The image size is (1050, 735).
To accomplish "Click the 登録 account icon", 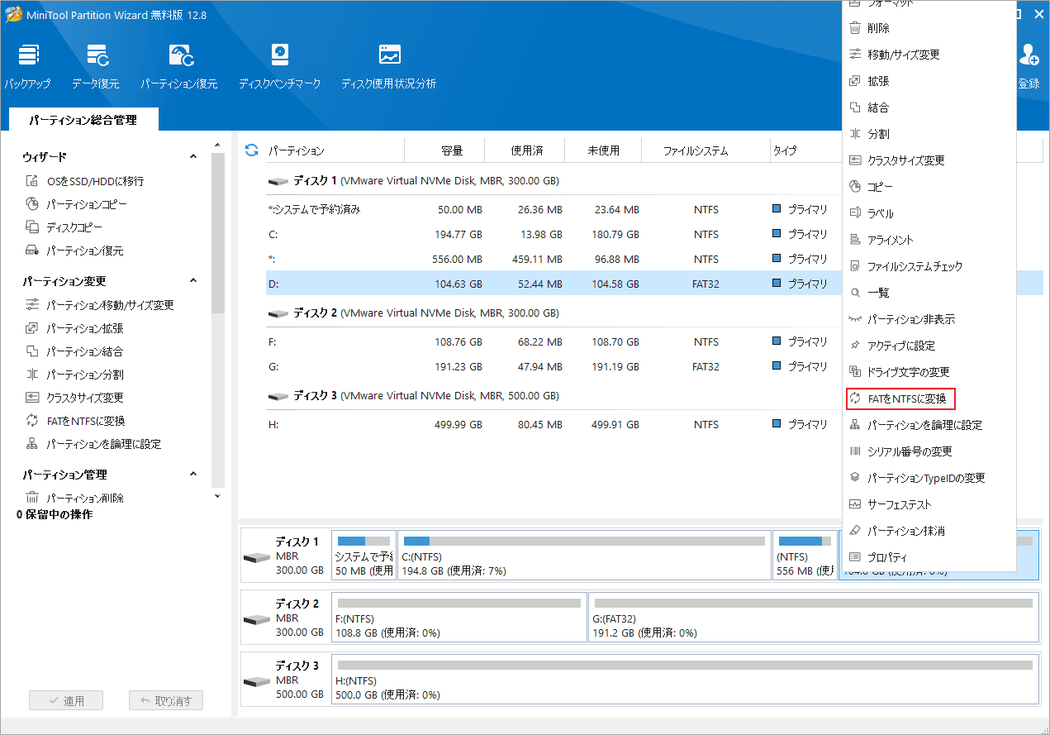I will [1029, 66].
